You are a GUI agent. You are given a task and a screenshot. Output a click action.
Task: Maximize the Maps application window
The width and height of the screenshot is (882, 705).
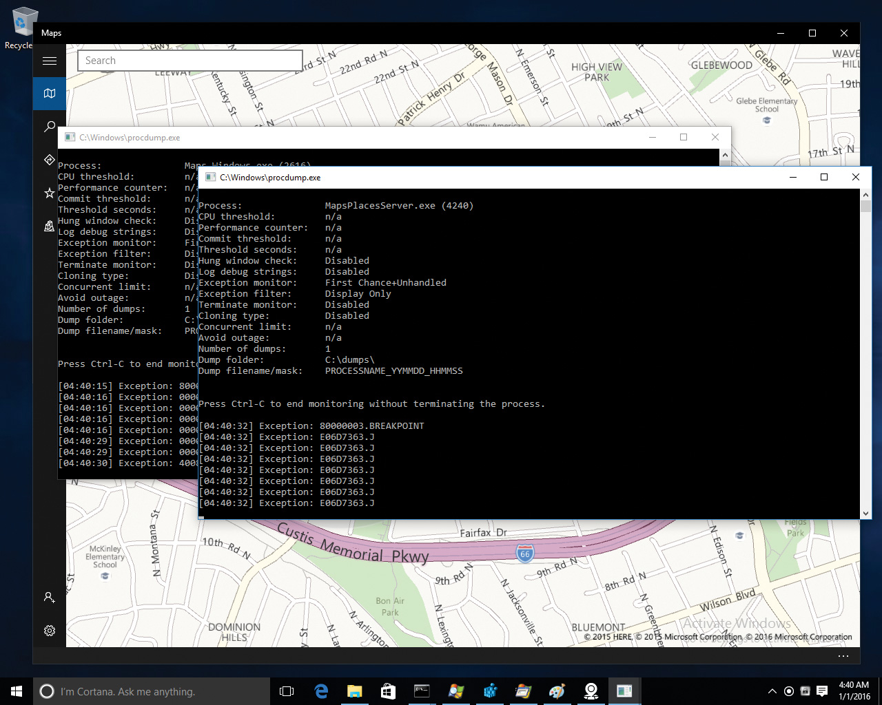tap(812, 33)
